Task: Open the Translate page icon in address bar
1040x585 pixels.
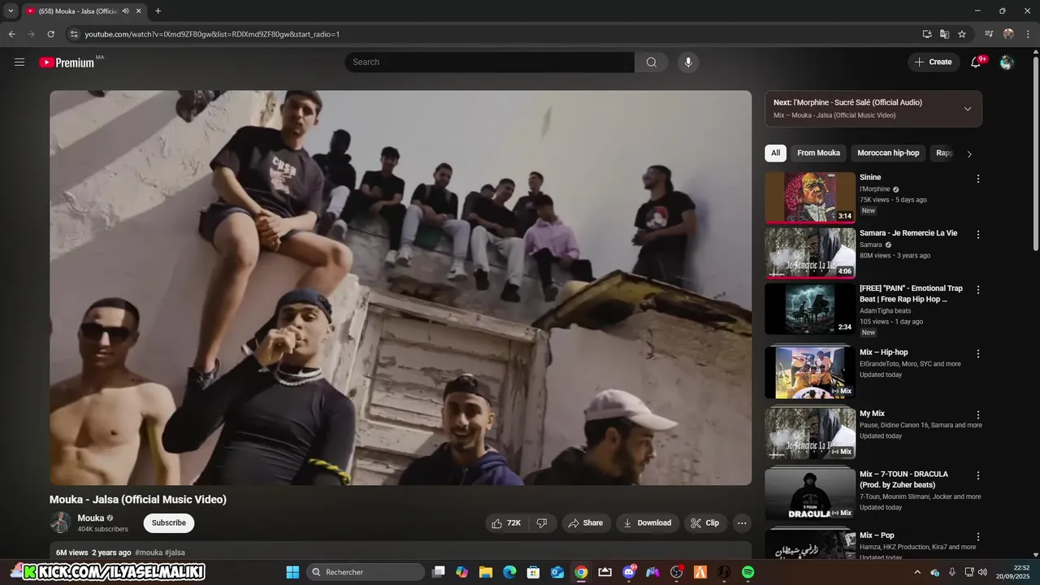Action: coord(944,34)
